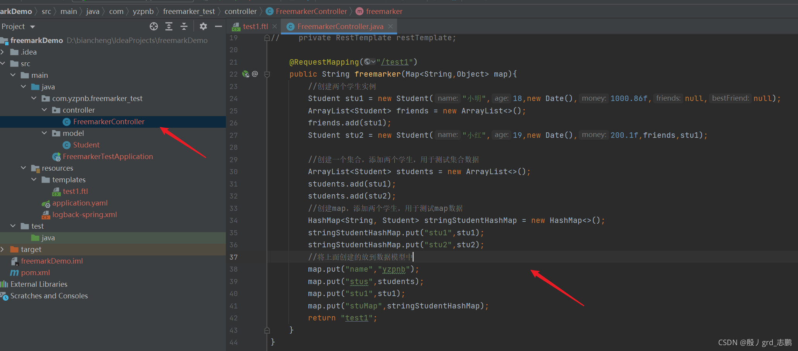The height and width of the screenshot is (351, 798).
Task: Open Project panel settings gear
Action: pos(203,26)
